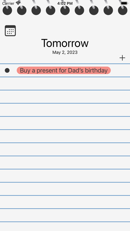The image size is (130, 231).
Task: Tap the second empty ruled line below the task
Action: [65, 97]
